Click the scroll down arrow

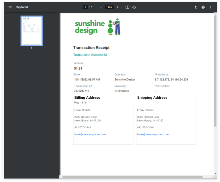point(215,173)
